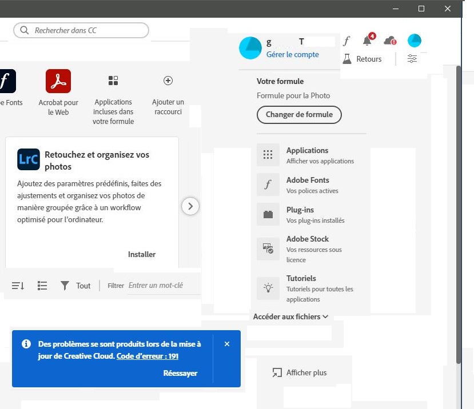Open the next promo card chevron arrow
Image resolution: width=474 pixels, height=409 pixels.
pyautogui.click(x=190, y=206)
